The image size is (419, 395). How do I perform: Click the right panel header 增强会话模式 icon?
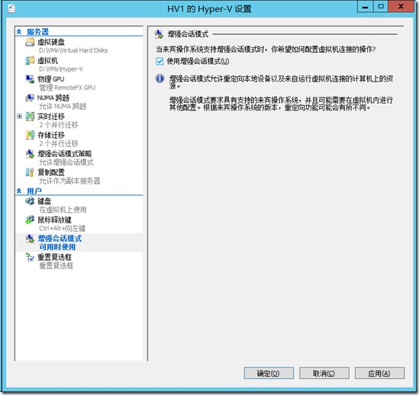[159, 34]
